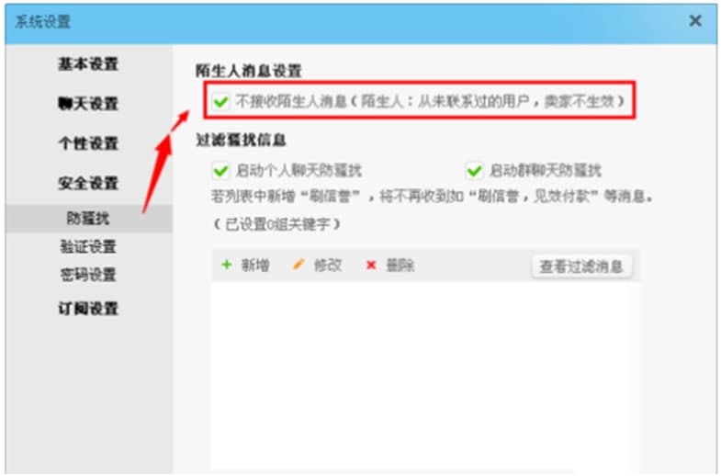Screen dimensions: 721x476
Task: Open 订阅设置 section
Action: (88, 308)
